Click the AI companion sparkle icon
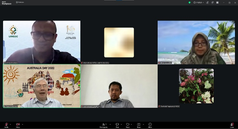This screenshot has height=129, width=238. pos(212,2)
